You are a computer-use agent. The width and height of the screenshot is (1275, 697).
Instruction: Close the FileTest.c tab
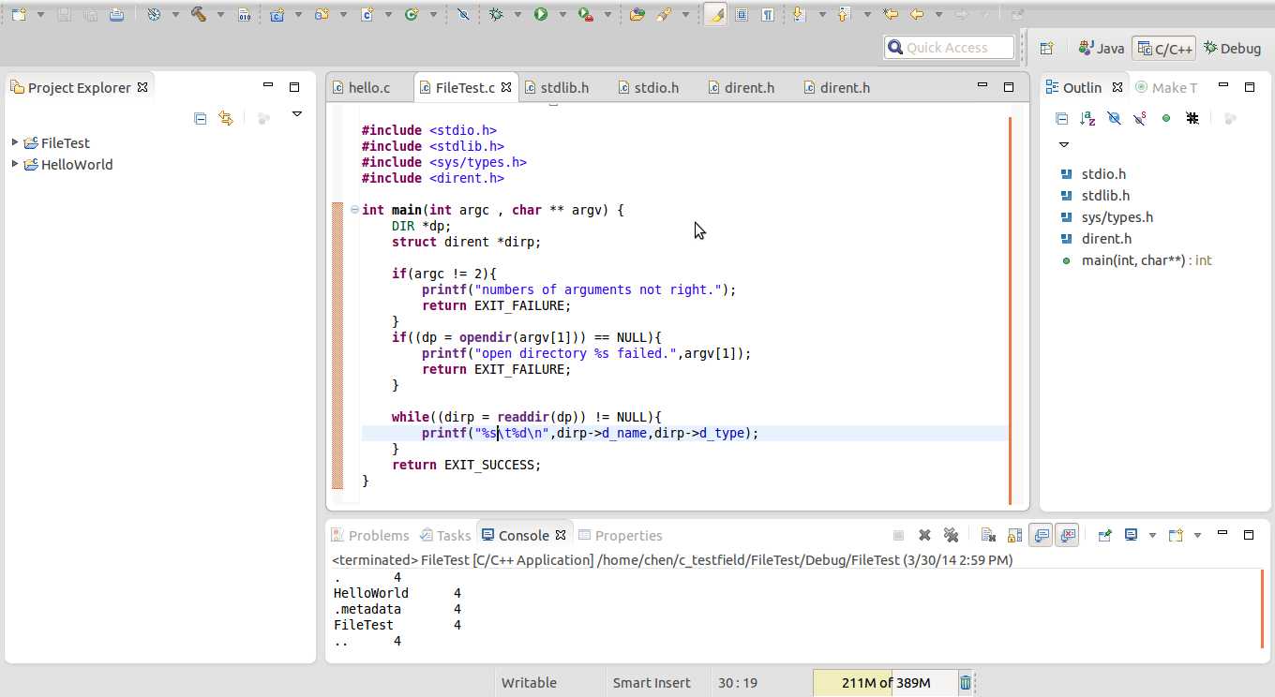click(506, 87)
